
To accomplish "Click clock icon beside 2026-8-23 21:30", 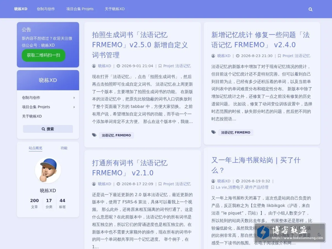I will pos(238,56).
